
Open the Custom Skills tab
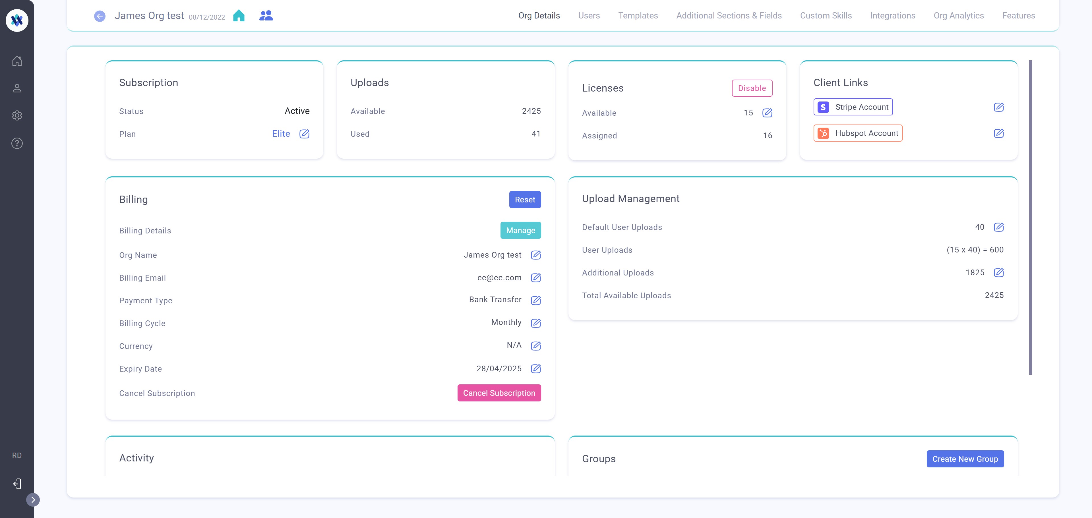tap(826, 16)
